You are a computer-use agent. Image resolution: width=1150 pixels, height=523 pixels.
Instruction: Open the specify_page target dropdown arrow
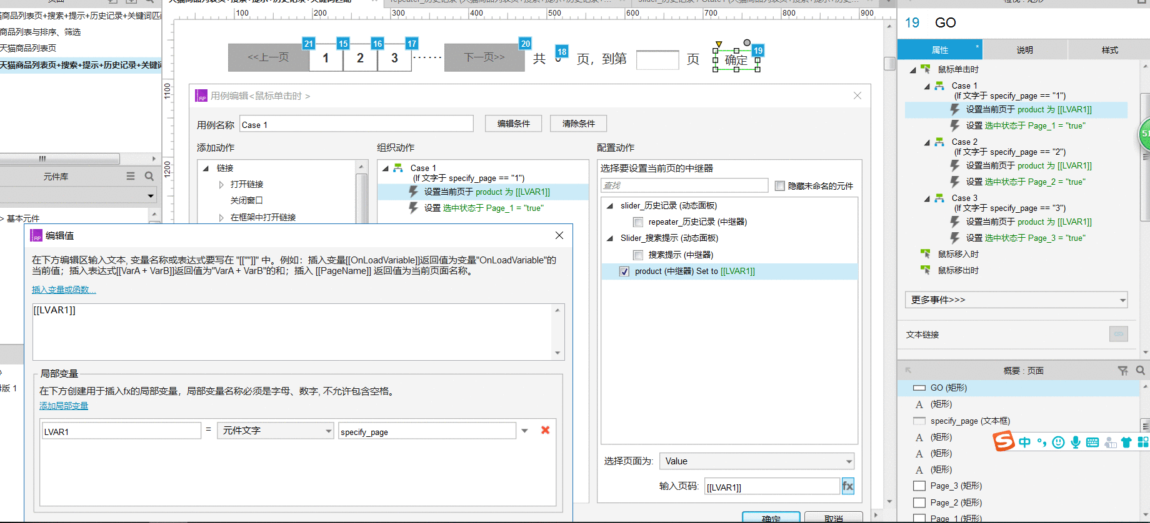[x=525, y=431]
